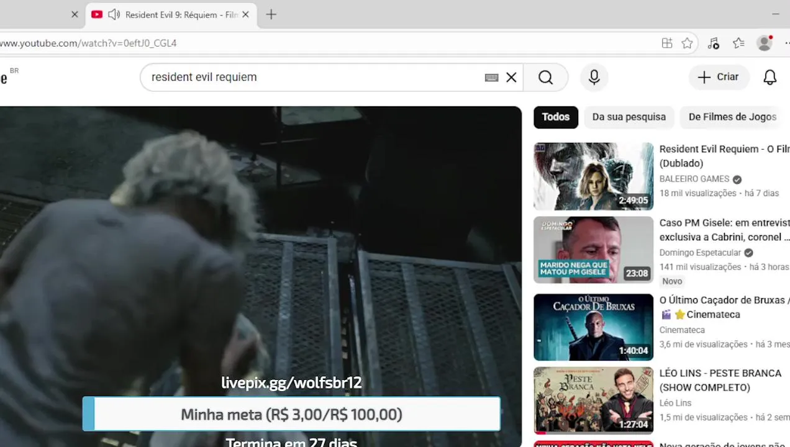
Task: Open the Resident Evil Requiem - O Filme title
Action: coord(724,156)
